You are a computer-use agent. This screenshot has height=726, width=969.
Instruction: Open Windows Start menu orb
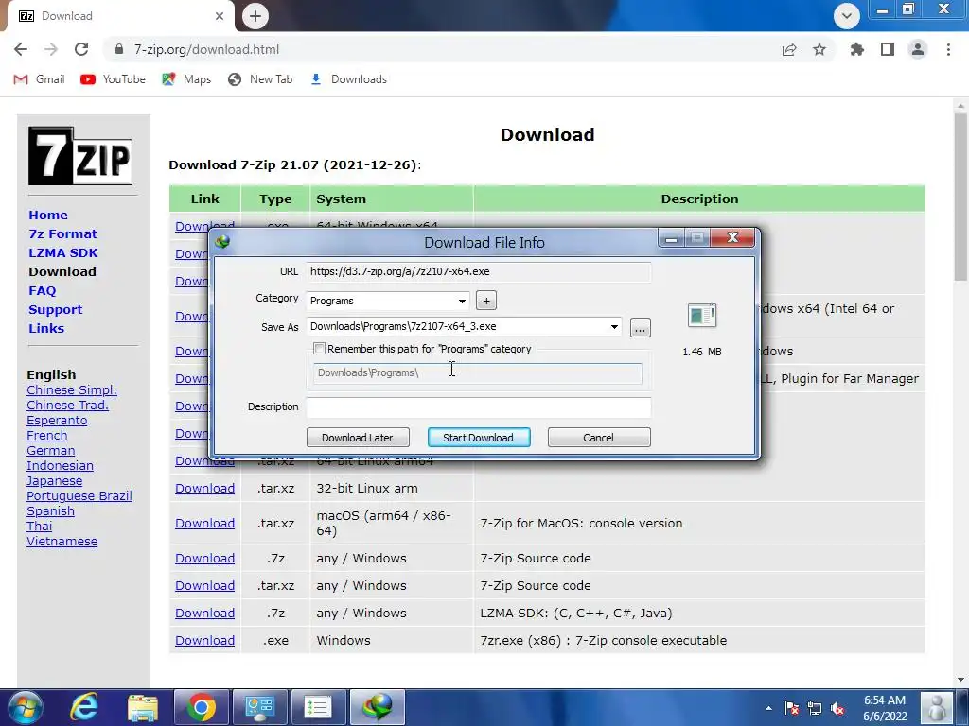pos(26,707)
